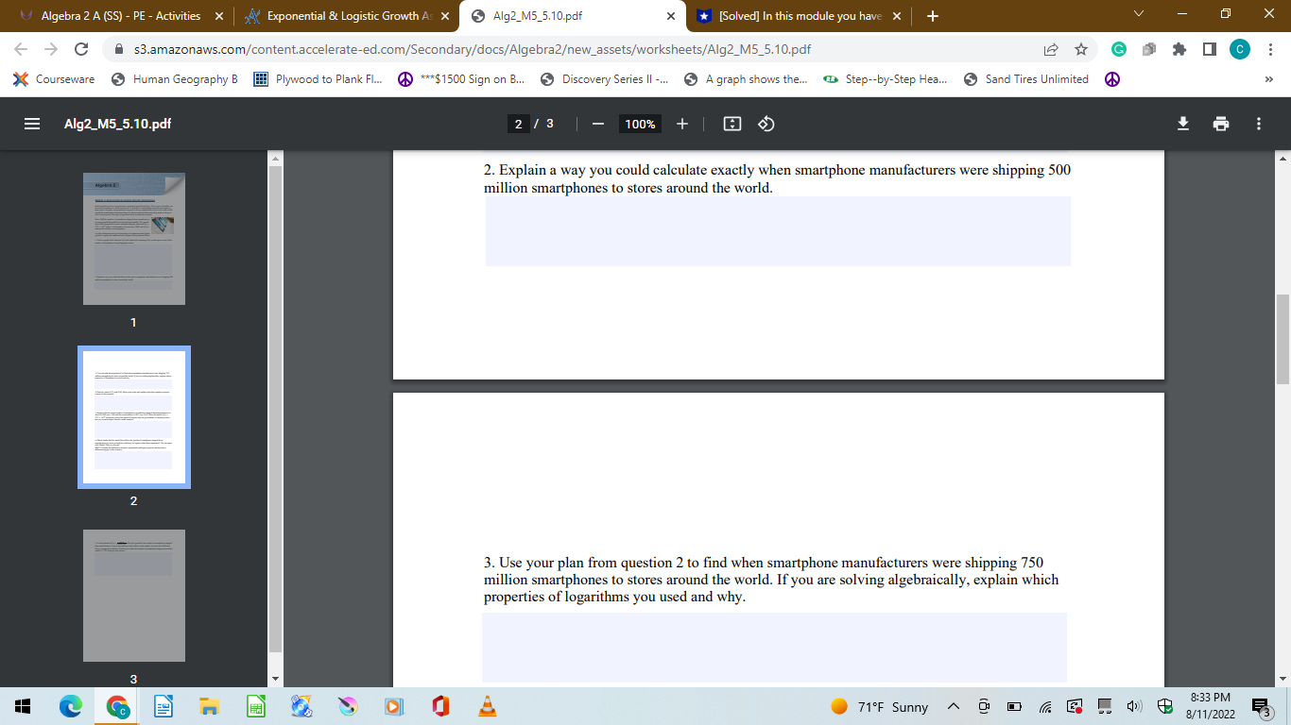
Task: Open the PDF viewer sidebar menu icon
Action: pos(32,124)
